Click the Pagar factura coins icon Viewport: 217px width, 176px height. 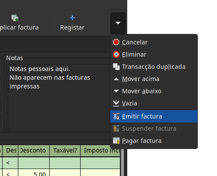tap(116, 141)
